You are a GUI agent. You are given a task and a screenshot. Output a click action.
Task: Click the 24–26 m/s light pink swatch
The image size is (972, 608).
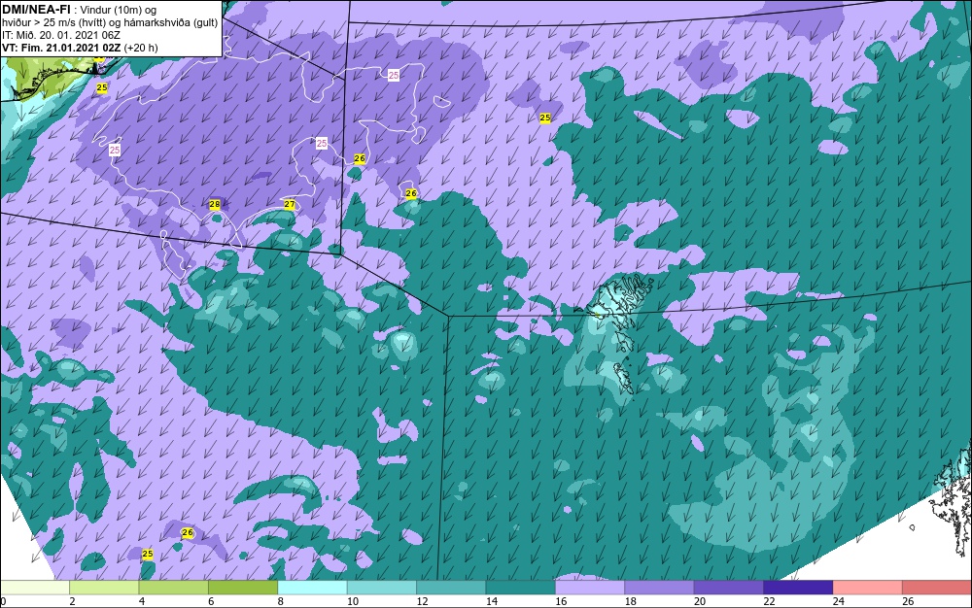pyautogui.click(x=868, y=588)
